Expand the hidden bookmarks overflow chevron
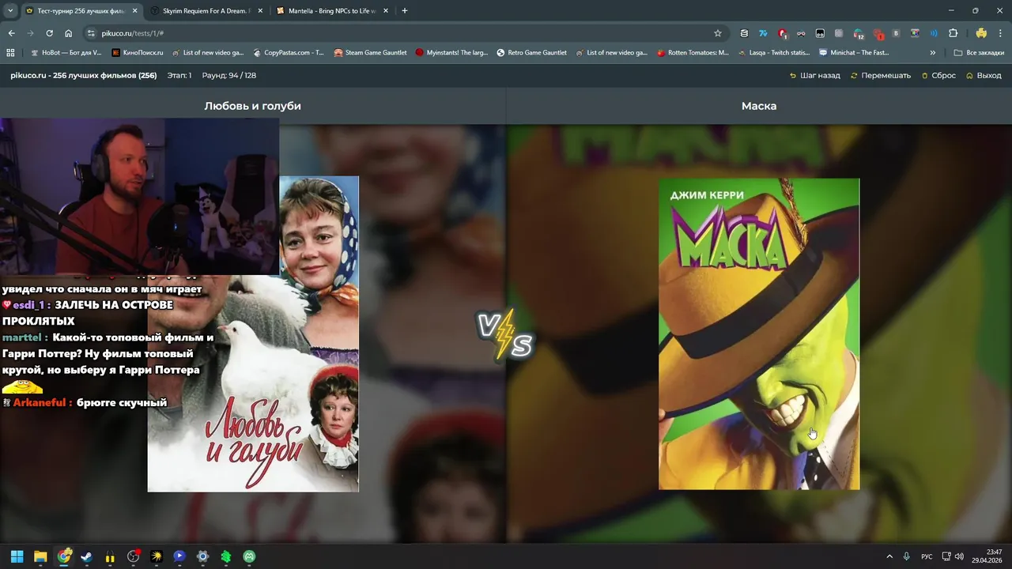This screenshot has width=1012, height=569. 933,53
